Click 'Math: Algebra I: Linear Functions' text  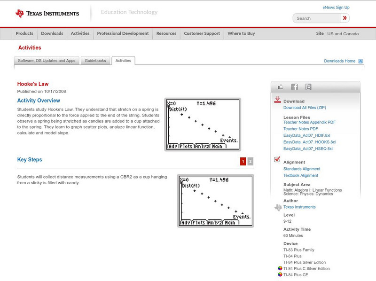coord(313,190)
